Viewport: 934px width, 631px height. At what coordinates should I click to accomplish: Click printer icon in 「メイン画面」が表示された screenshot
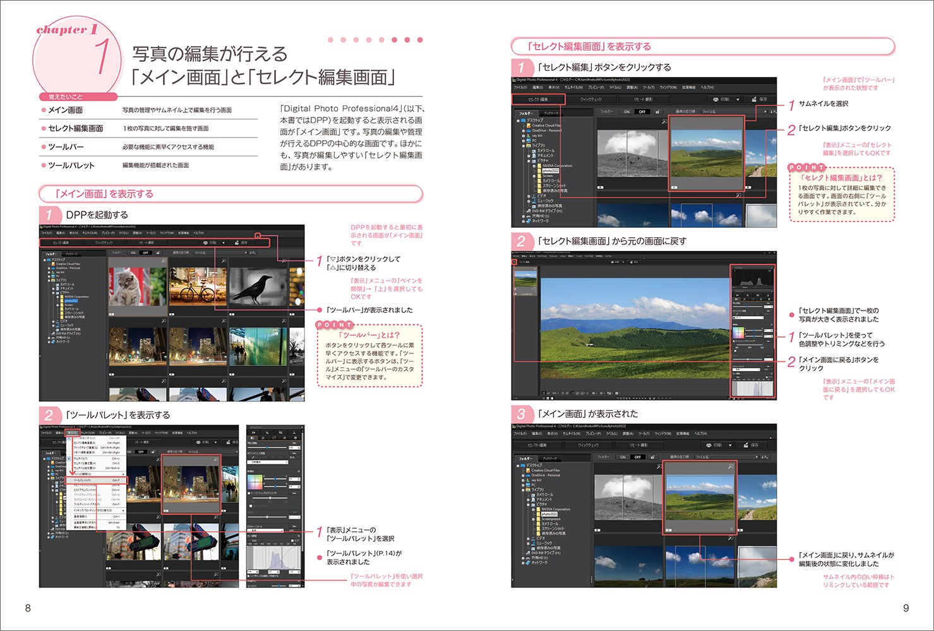pos(709,445)
